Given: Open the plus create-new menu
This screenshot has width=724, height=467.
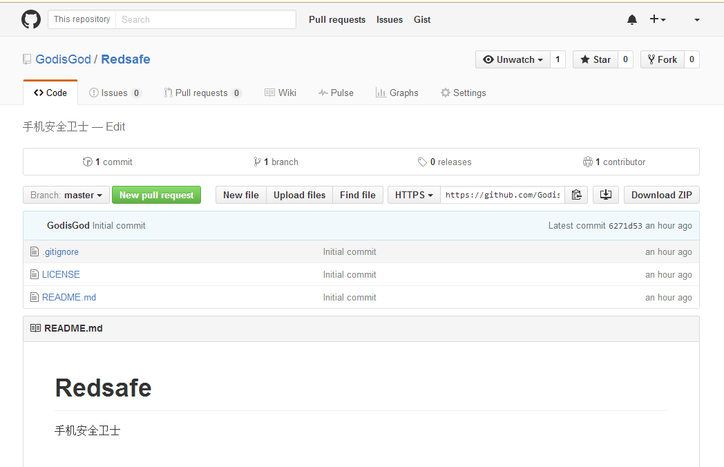Looking at the screenshot, I should [658, 19].
